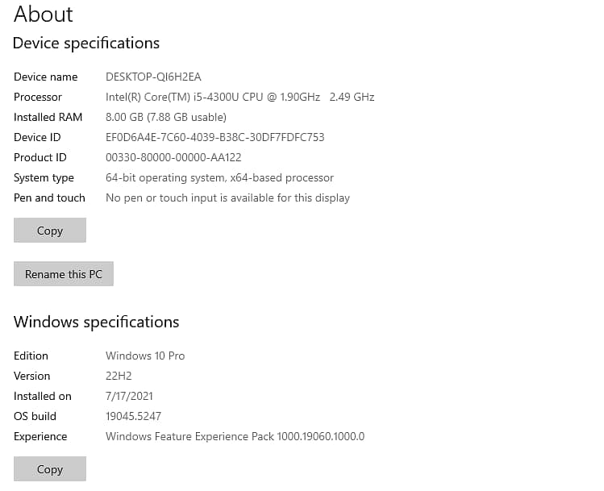Click the Rename this PC button

pos(64,274)
